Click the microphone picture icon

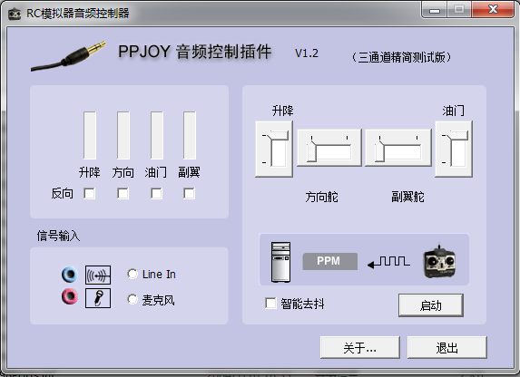point(98,298)
